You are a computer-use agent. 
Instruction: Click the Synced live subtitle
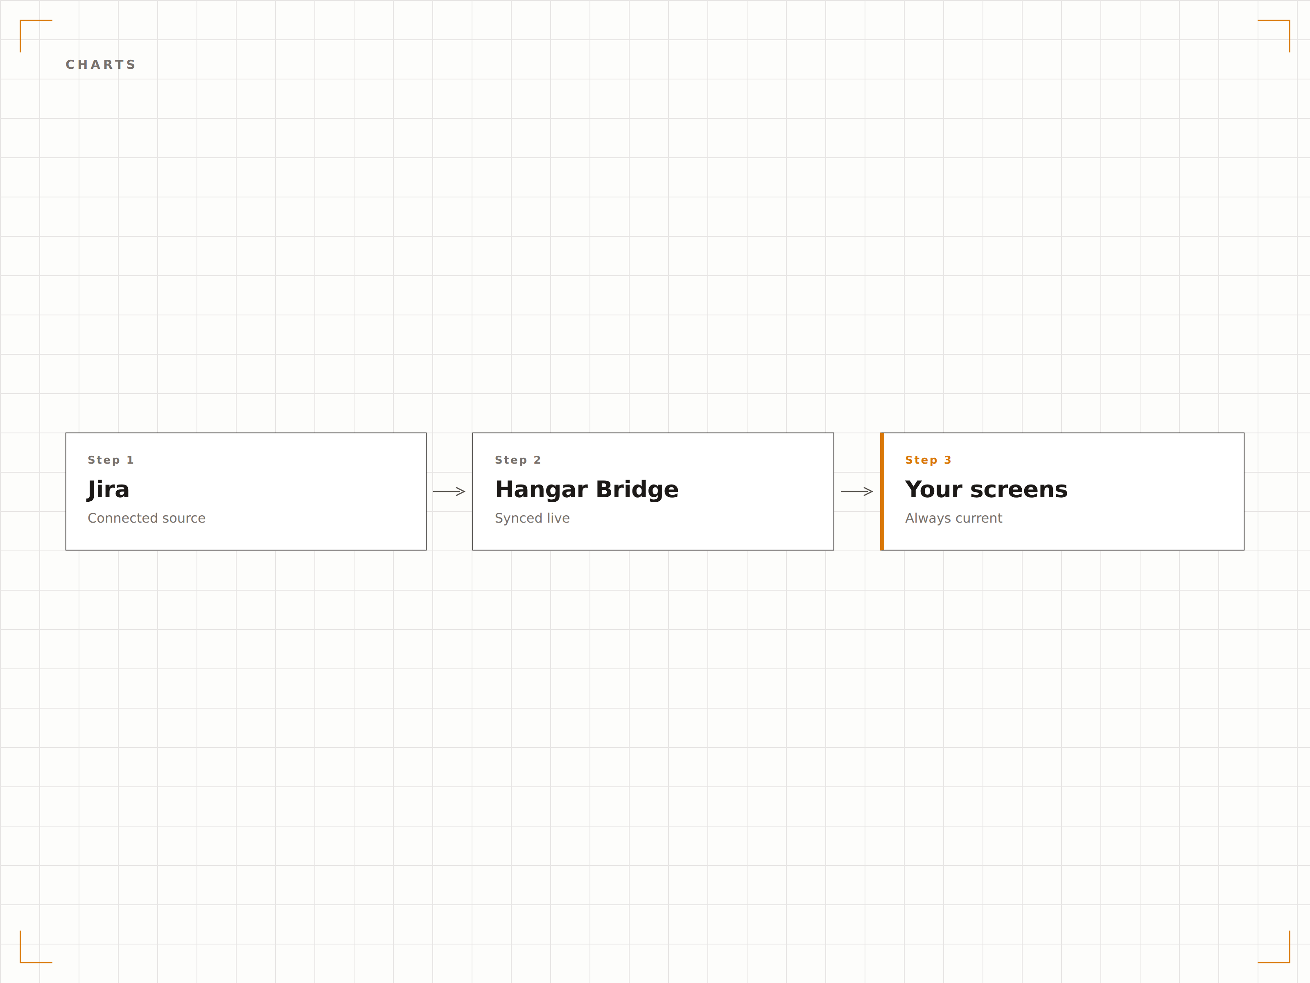tap(532, 518)
